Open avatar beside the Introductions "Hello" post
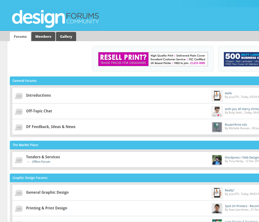The height and width of the screenshot is (222, 259). (x=217, y=96)
